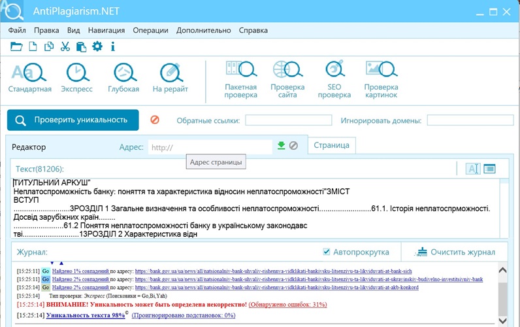Open SEO проверка

coord(334,80)
